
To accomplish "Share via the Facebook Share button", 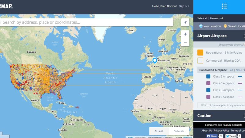I will click(x=212, y=136).
